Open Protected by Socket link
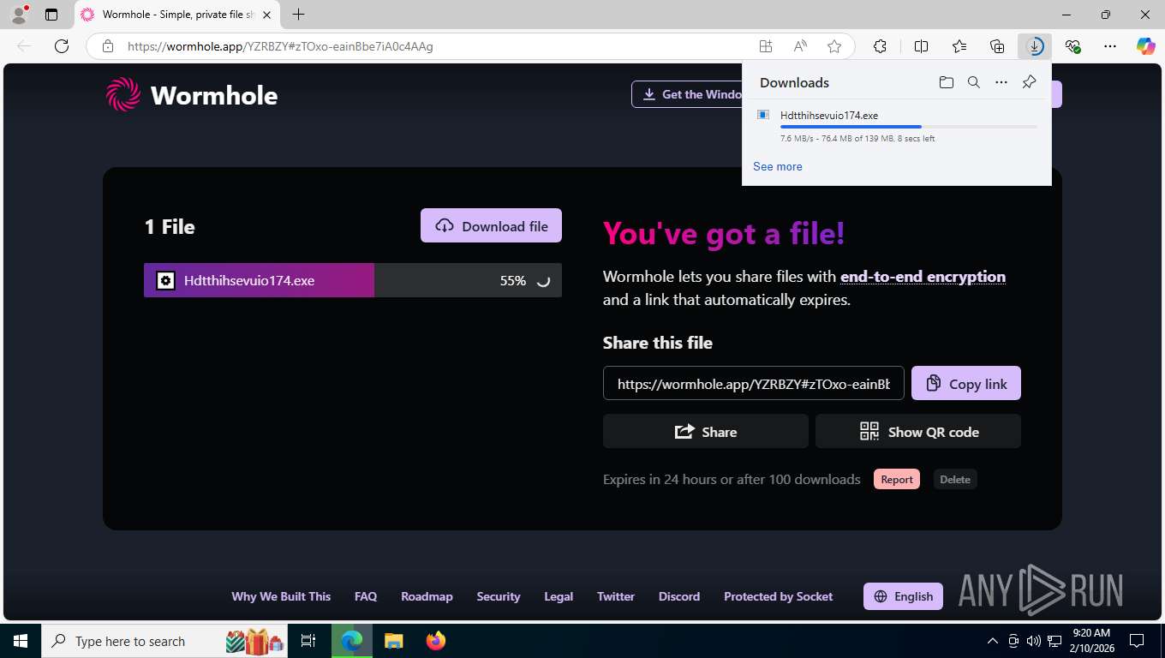The height and width of the screenshot is (658, 1165). [x=778, y=596]
